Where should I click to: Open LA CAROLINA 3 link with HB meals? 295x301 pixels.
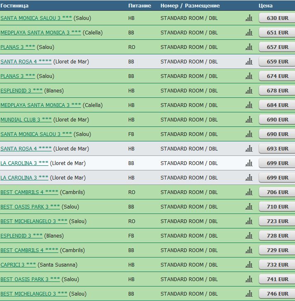tap(24, 178)
